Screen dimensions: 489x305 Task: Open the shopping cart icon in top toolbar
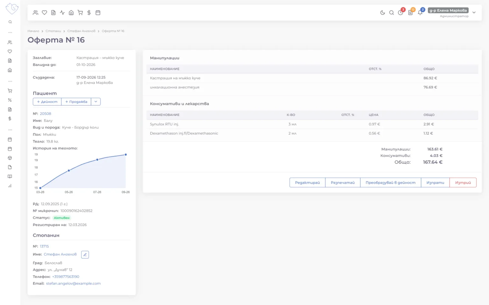80,13
